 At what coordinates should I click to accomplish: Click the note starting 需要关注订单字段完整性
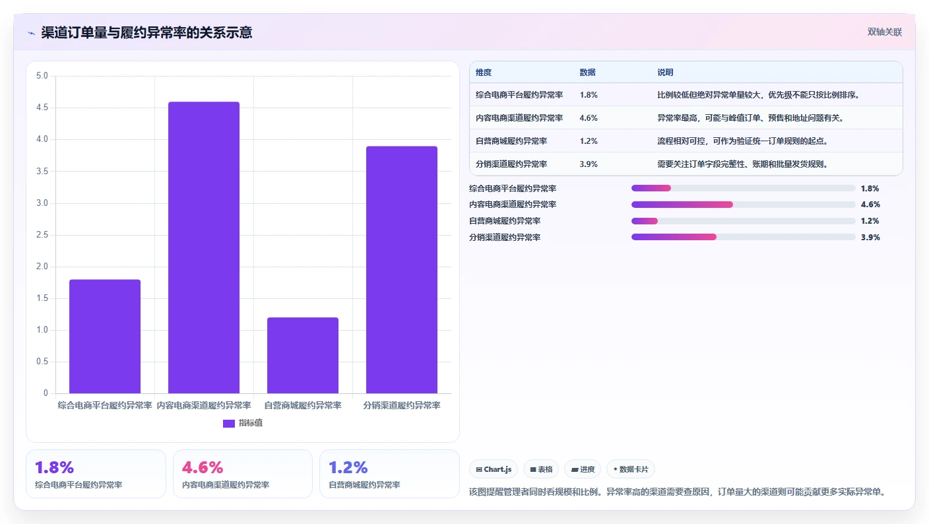click(x=742, y=164)
